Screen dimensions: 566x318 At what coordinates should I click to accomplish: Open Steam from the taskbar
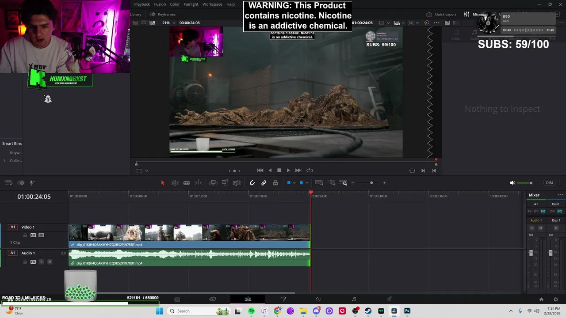(368, 311)
